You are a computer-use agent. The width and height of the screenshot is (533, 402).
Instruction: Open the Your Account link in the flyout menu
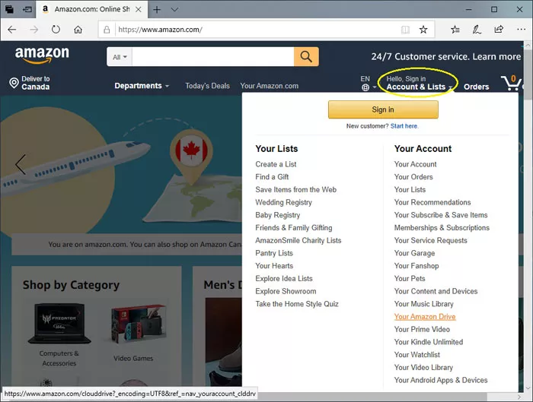tap(415, 164)
